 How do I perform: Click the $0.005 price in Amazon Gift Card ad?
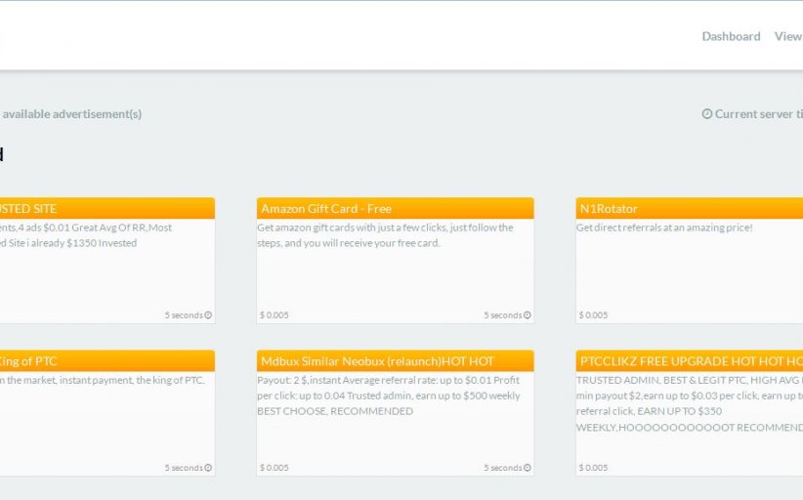pyautogui.click(x=275, y=315)
